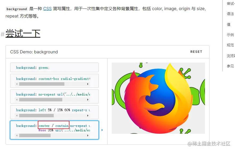The height and width of the screenshot is (151, 235).
Task: Jump to 规范 section in sidebar
Action: [x=230, y=45]
